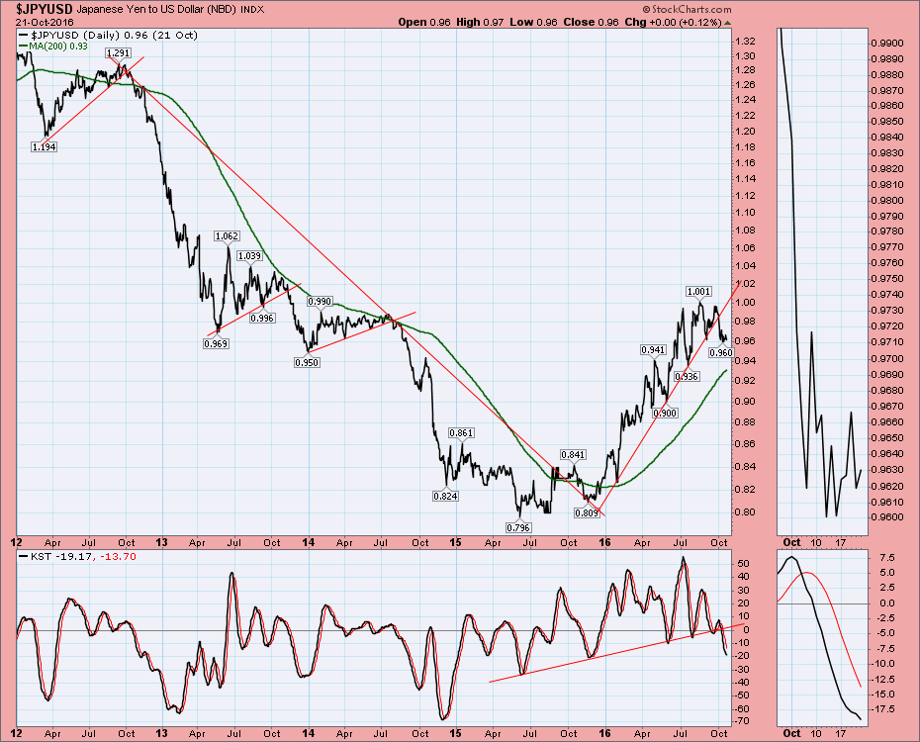The image size is (920, 742).
Task: Click the Oct label under zoomed price panel
Action: click(x=791, y=542)
